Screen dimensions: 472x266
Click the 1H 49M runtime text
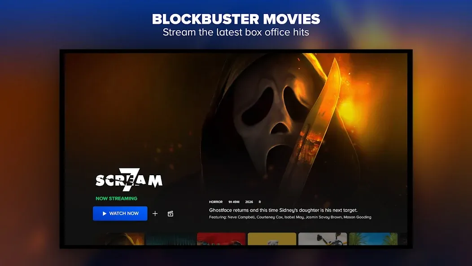(234, 202)
